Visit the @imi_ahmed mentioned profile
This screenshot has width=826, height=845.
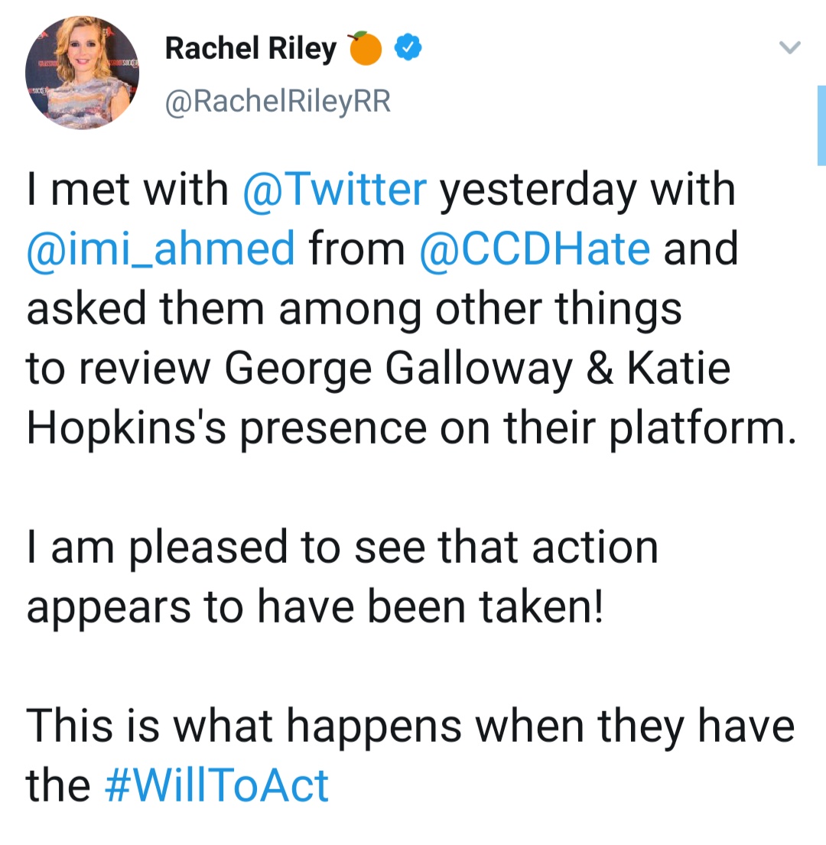[161, 249]
